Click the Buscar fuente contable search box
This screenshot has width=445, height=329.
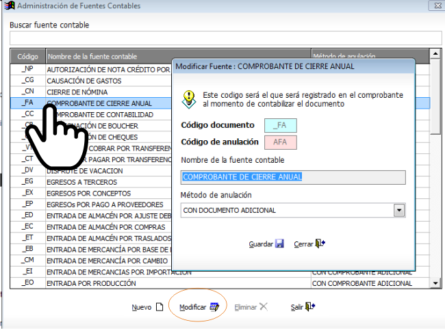click(x=226, y=38)
